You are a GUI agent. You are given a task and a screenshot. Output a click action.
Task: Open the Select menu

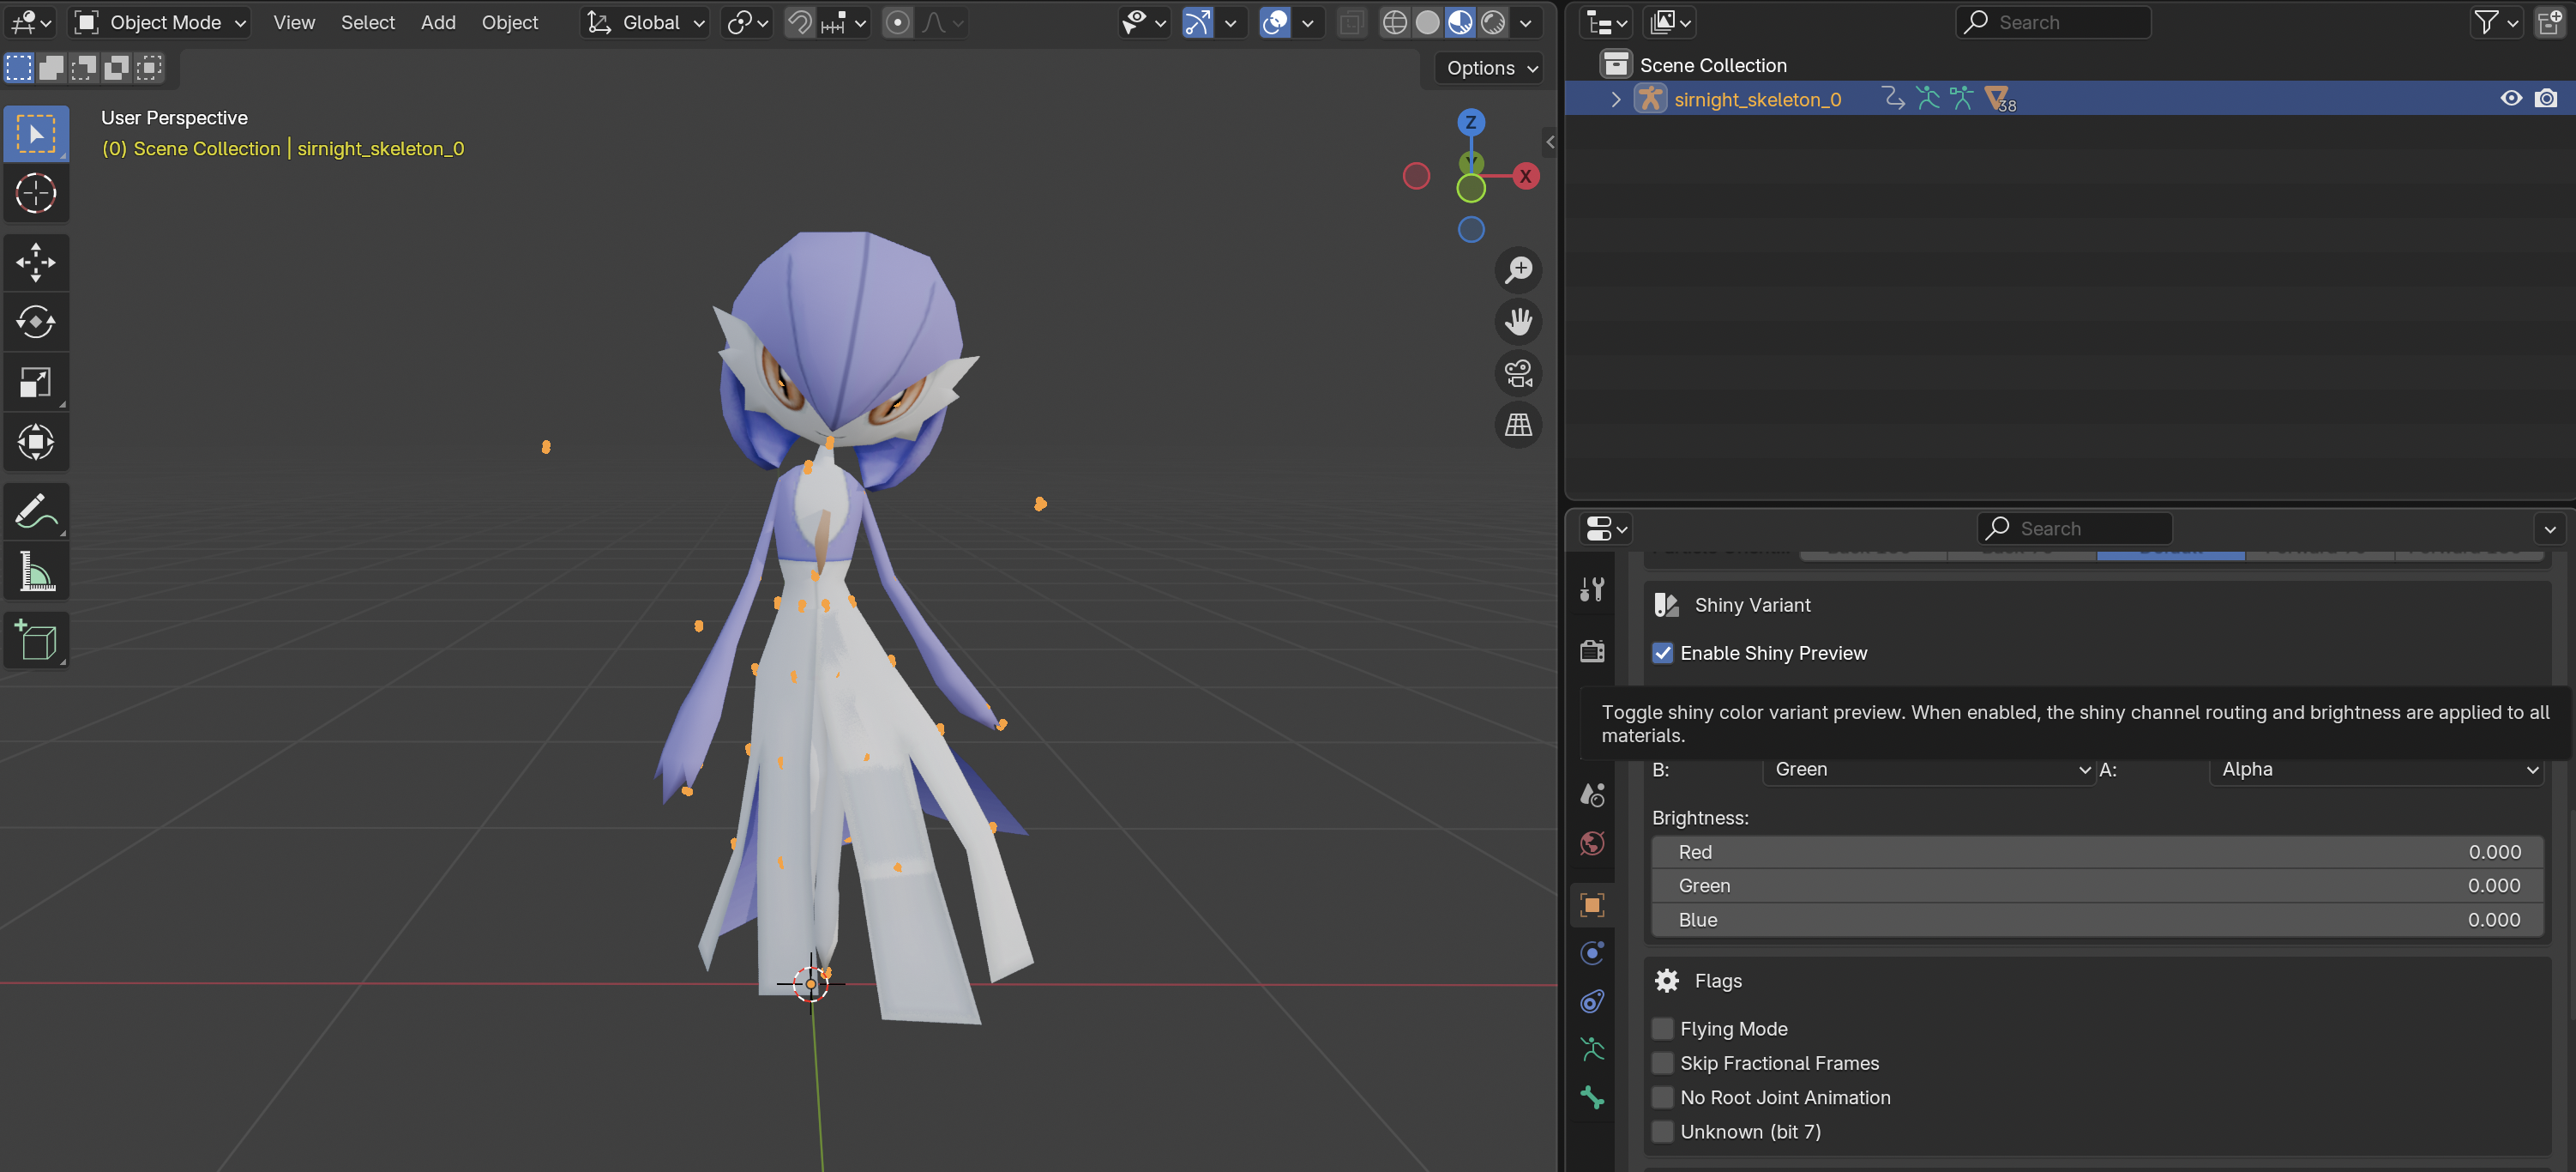tap(368, 22)
